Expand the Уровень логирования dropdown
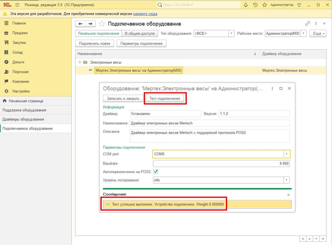Viewport: 332px width, 245px height. pyautogui.click(x=287, y=180)
